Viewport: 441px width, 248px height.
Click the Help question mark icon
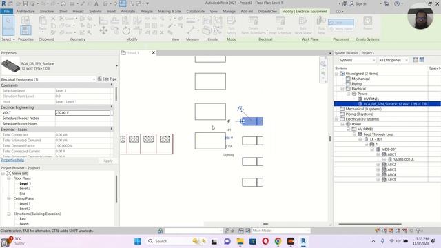(x=397, y=3)
